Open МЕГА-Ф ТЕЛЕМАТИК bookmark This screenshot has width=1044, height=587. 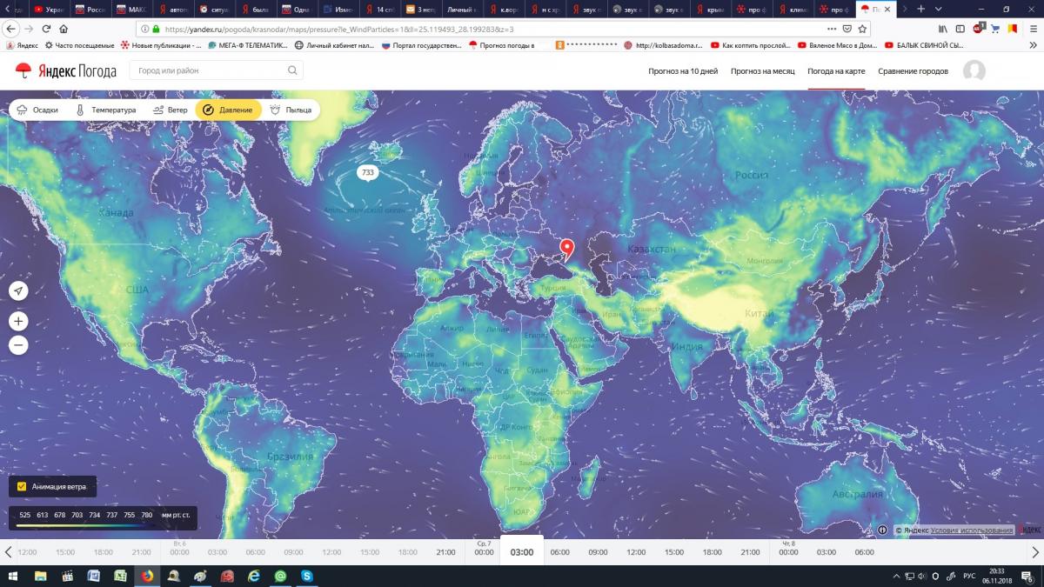point(247,45)
